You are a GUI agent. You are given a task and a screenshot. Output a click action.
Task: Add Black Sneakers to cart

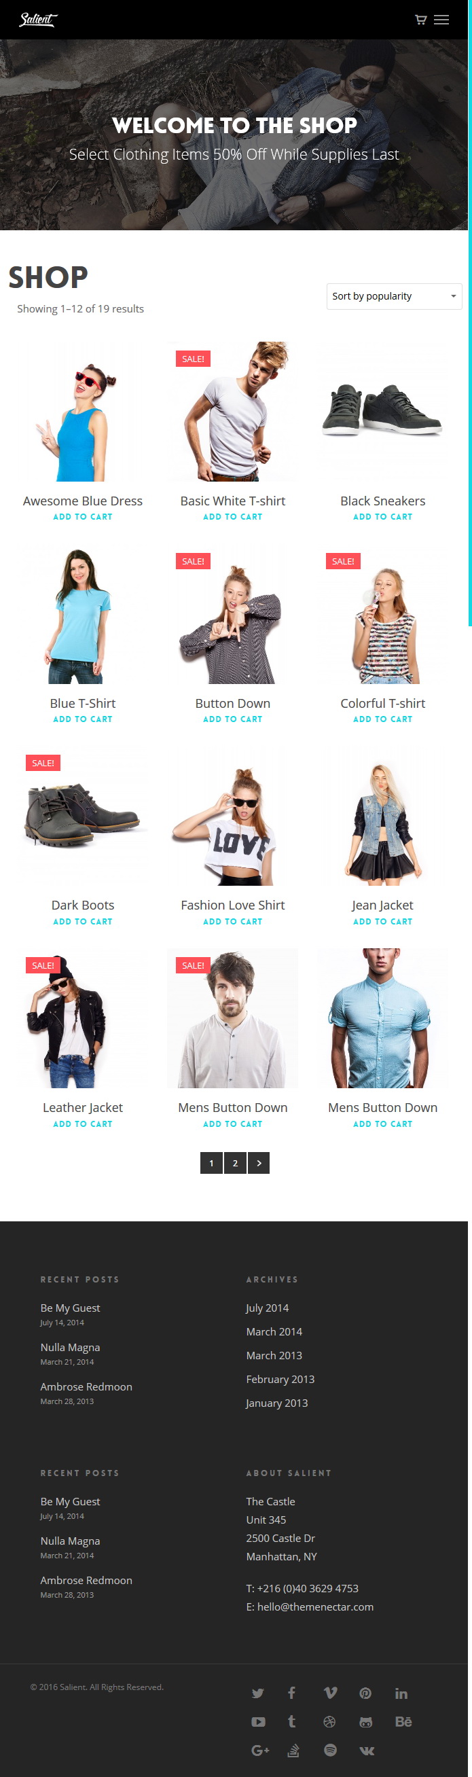tap(383, 517)
